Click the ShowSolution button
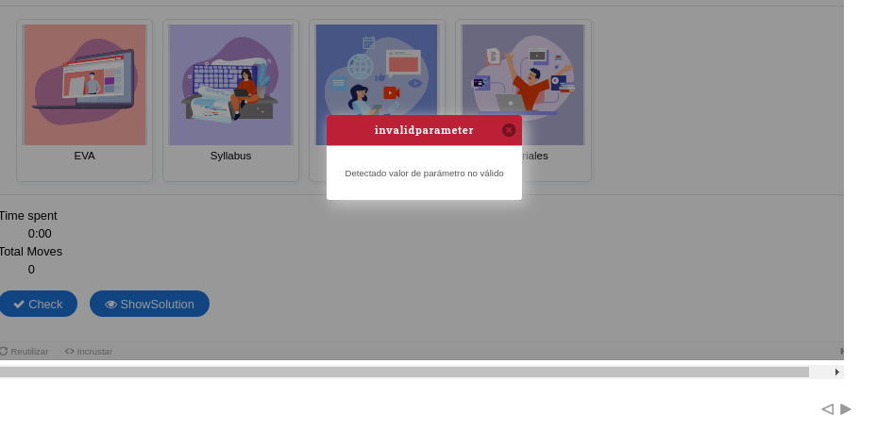Image resolution: width=877 pixels, height=430 pixels. click(x=149, y=304)
